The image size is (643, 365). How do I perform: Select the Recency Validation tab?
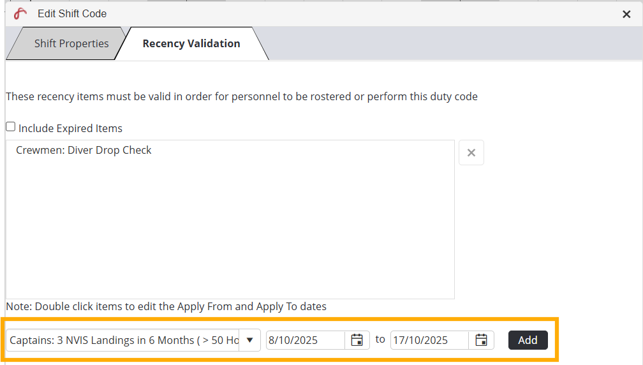point(191,44)
